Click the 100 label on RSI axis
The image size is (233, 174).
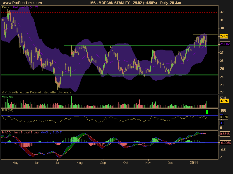(223, 110)
